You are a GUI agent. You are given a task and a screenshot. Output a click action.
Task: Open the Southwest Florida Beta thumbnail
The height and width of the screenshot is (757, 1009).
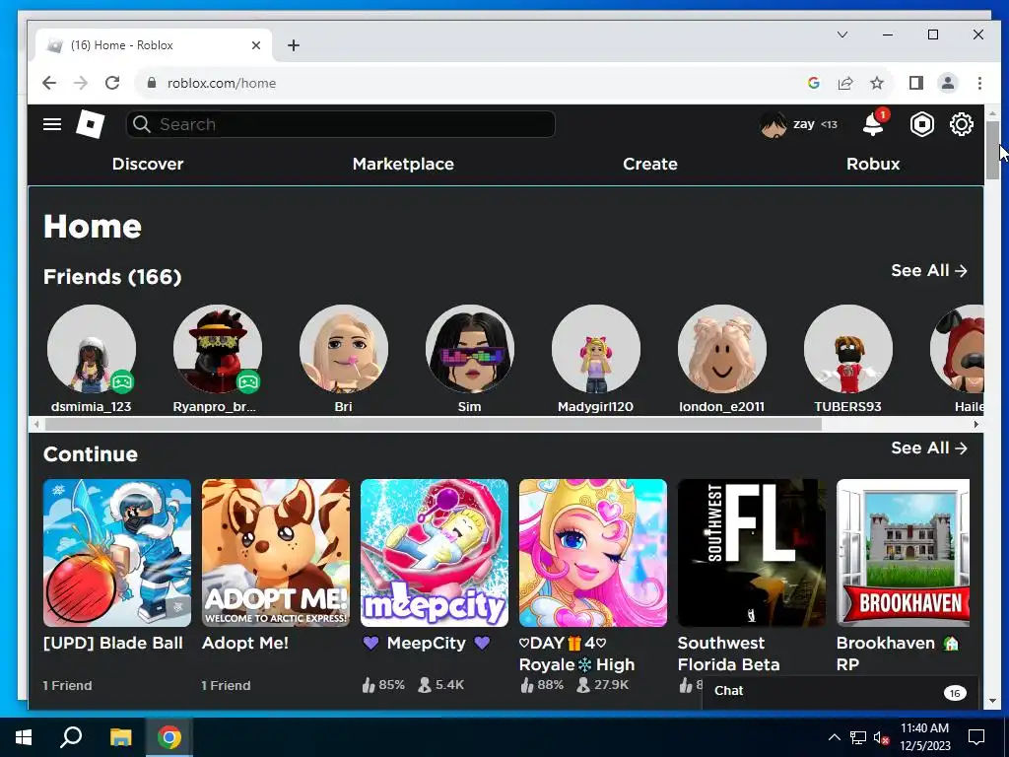(752, 553)
